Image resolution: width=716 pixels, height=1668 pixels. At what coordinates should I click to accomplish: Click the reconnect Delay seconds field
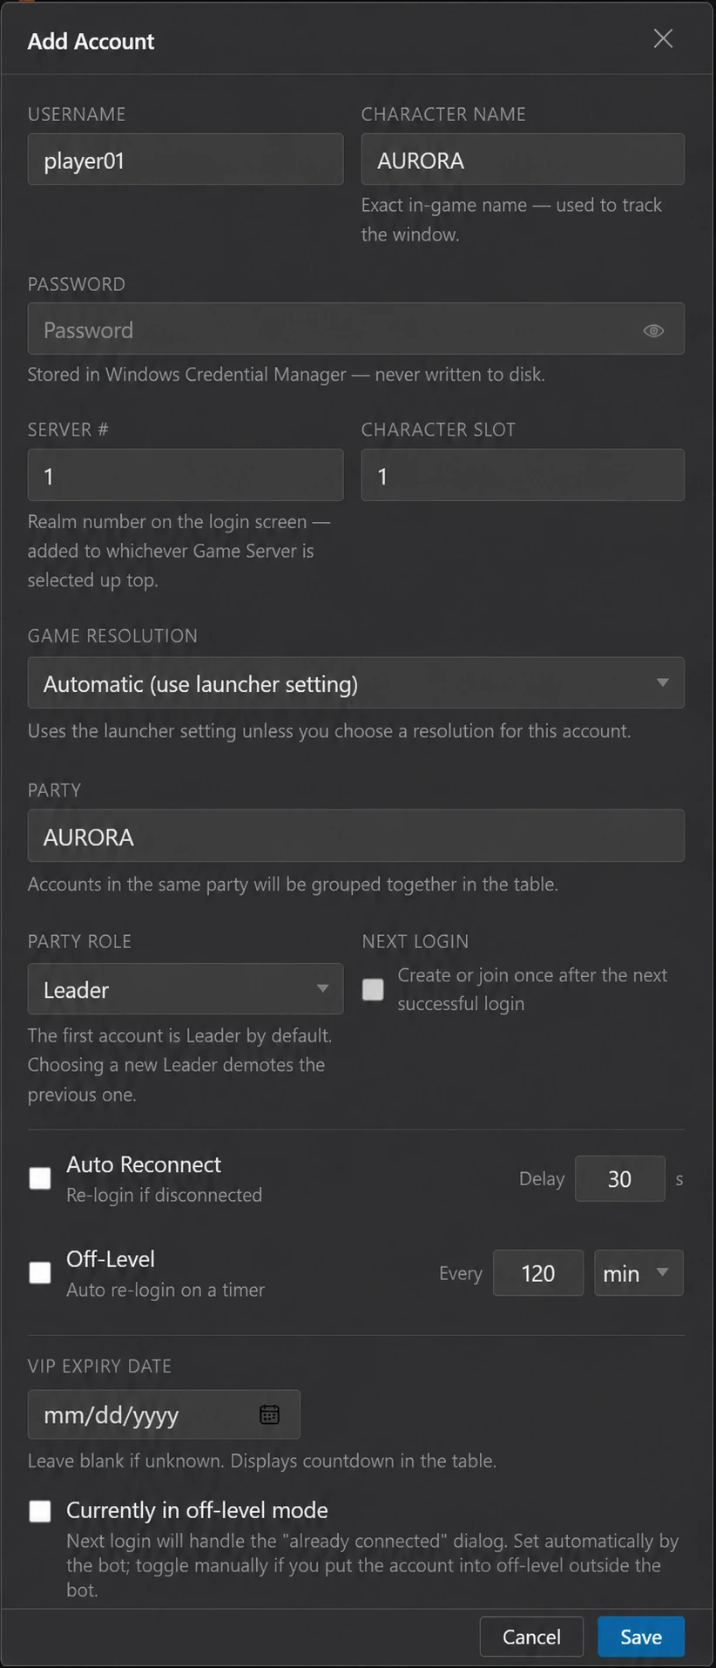point(620,1179)
